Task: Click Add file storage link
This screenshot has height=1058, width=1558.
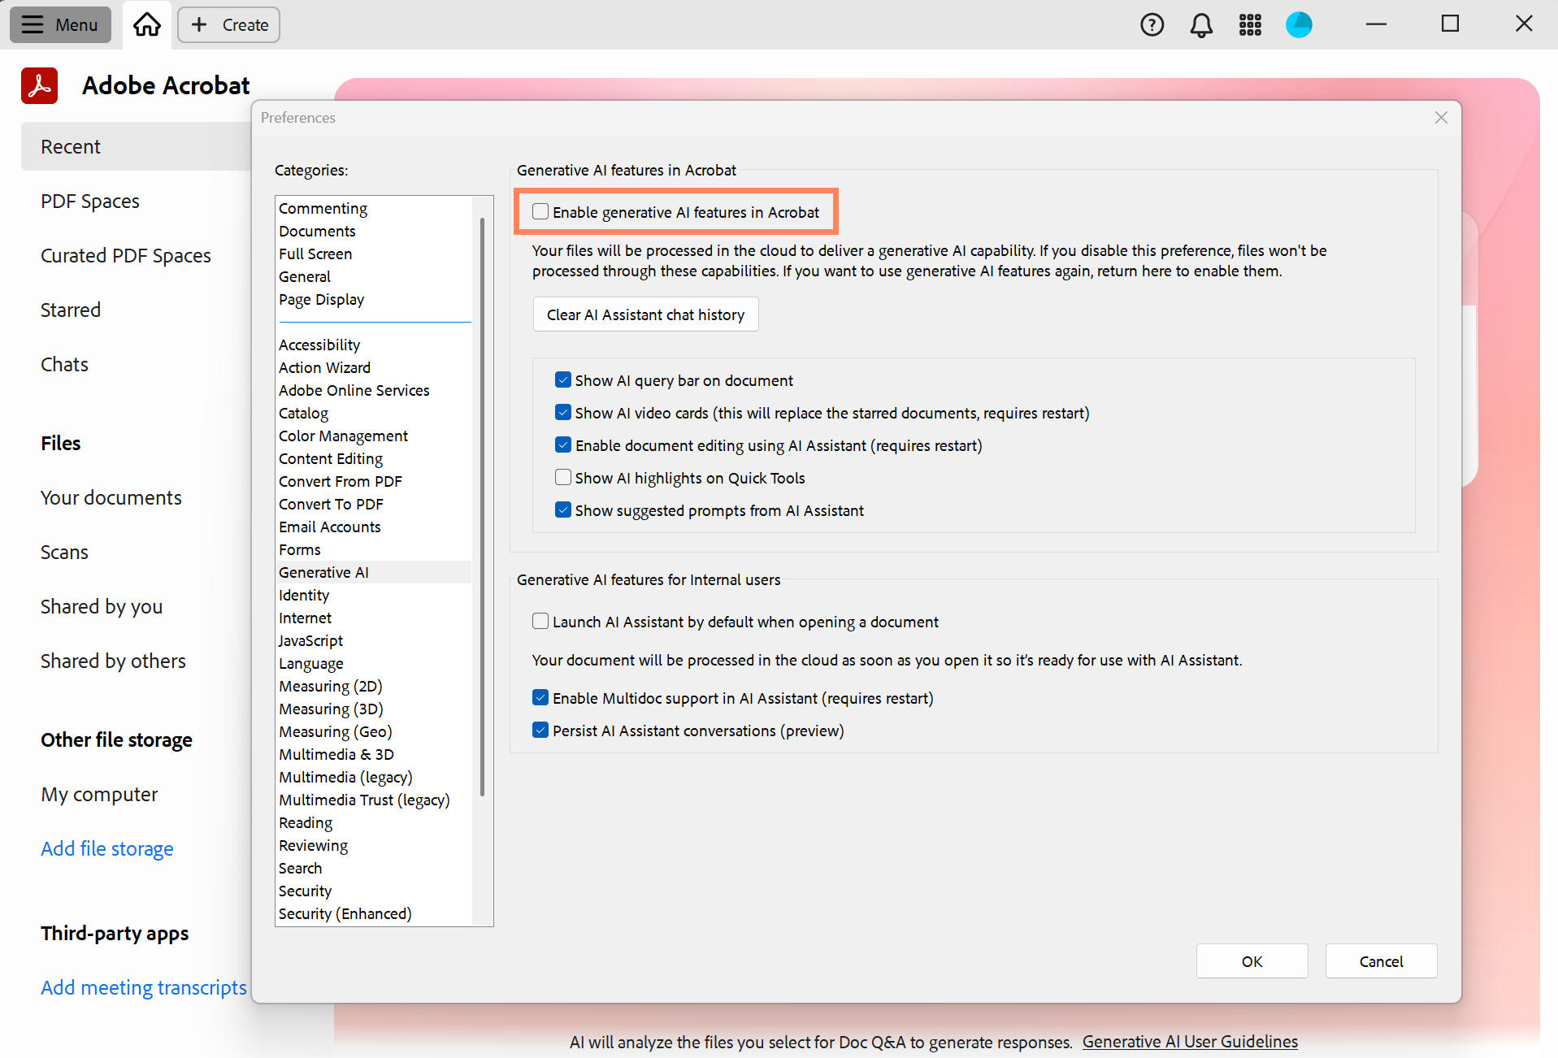Action: tap(107, 848)
